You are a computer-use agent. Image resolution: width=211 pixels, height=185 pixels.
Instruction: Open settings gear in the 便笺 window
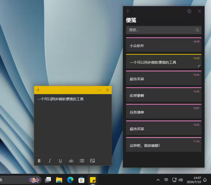click(189, 11)
